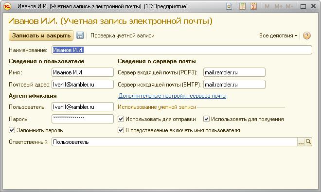The width and height of the screenshot is (321, 192).
Task: Click the M memory button
Action: [267, 6]
